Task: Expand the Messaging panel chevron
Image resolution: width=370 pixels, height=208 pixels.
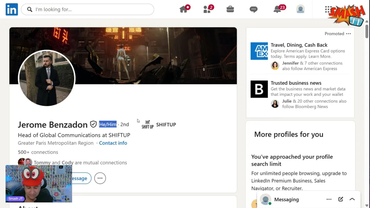Action: coord(352,199)
